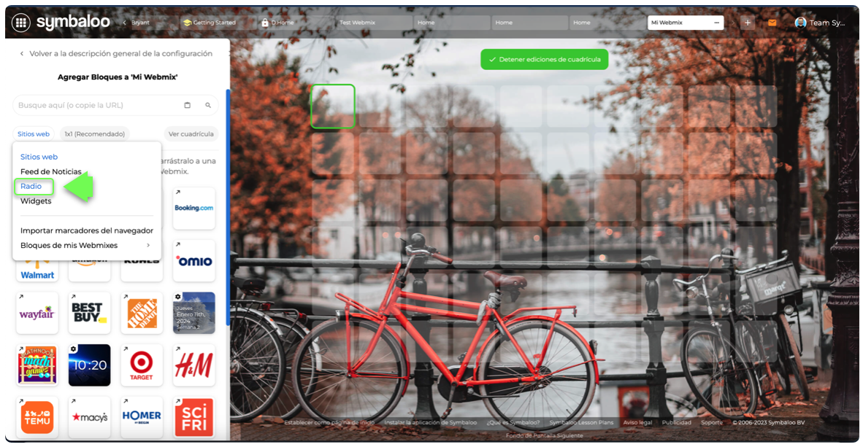The width and height of the screenshot is (863, 447).
Task: Click the tab-bar back chevron before Bryant
Action: pos(124,23)
